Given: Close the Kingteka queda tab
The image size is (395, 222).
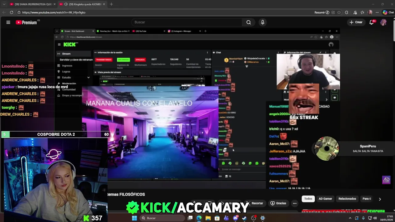Looking at the screenshot, I should click(104, 4).
